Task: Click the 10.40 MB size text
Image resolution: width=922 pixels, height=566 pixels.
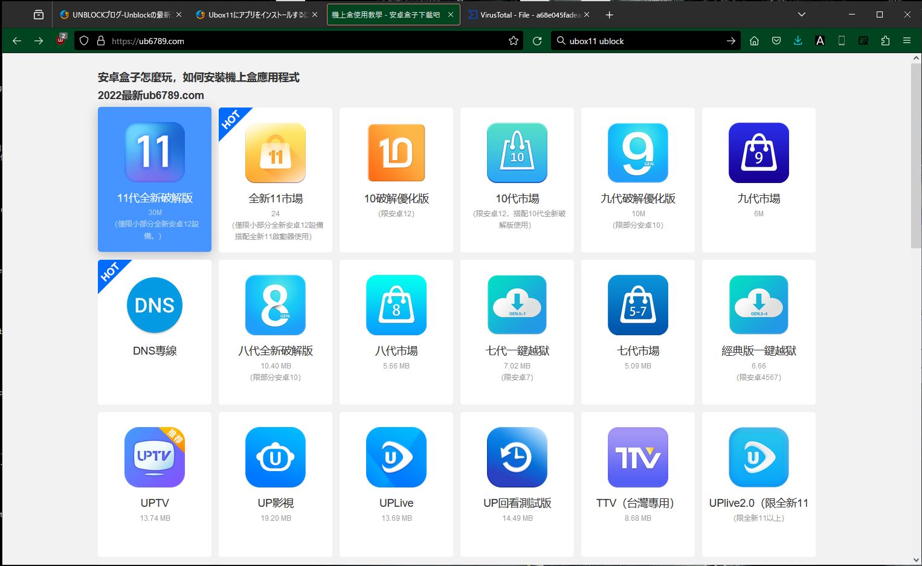Action: (276, 366)
